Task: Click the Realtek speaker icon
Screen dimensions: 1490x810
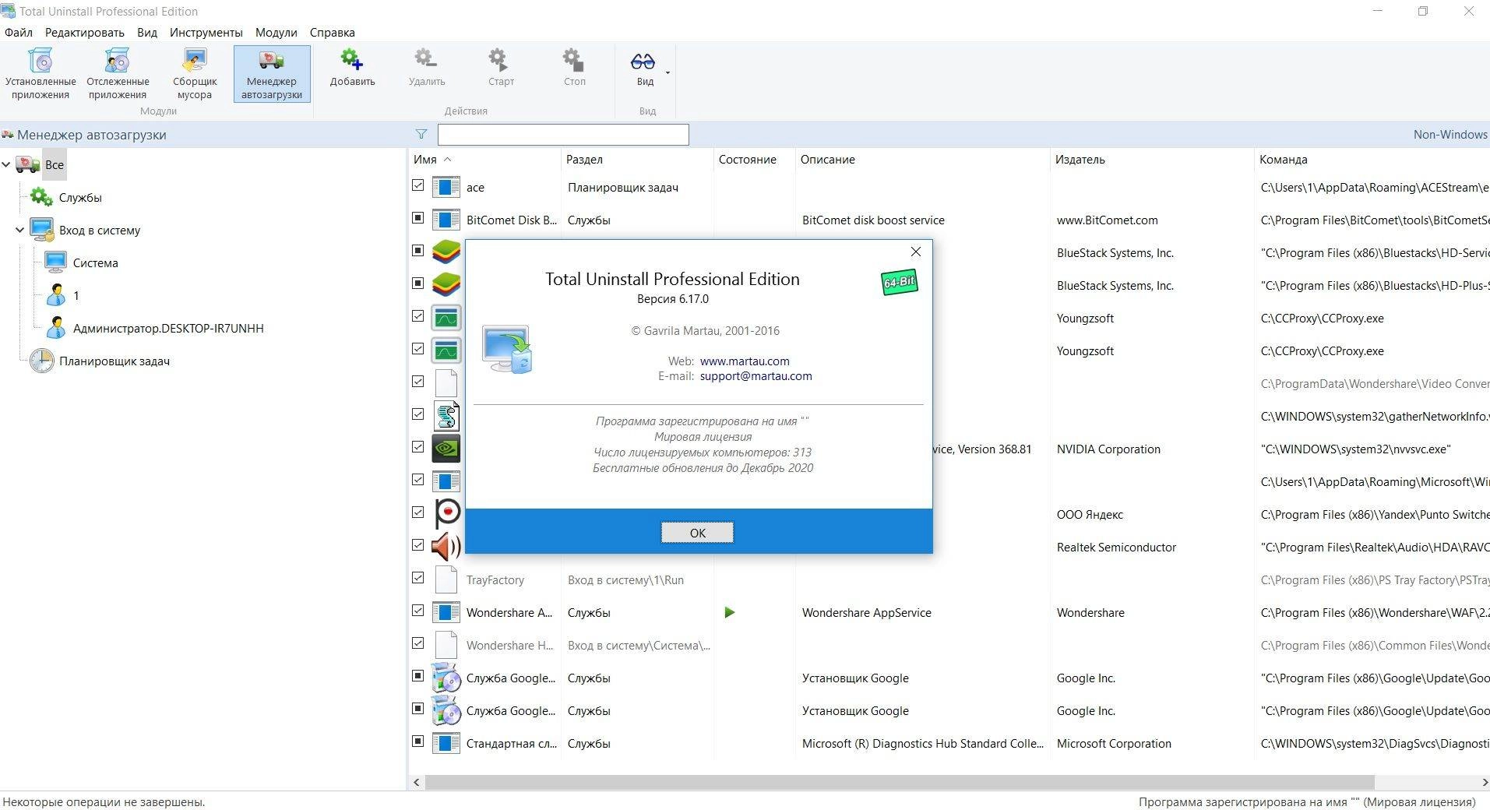Action: 446,547
